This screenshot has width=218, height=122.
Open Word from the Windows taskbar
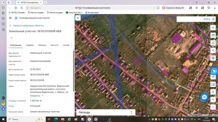96,119
